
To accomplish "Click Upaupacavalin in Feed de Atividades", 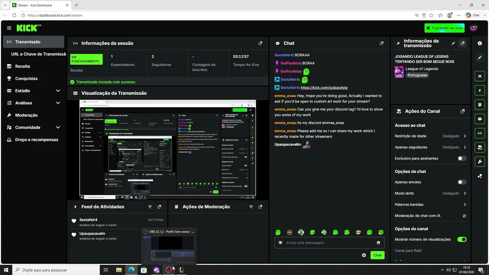I will 92,233.
